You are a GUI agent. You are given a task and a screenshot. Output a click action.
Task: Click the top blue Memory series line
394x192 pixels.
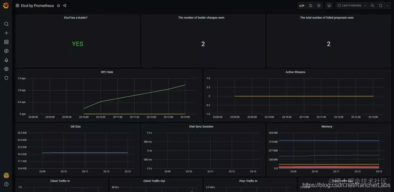[329, 140]
